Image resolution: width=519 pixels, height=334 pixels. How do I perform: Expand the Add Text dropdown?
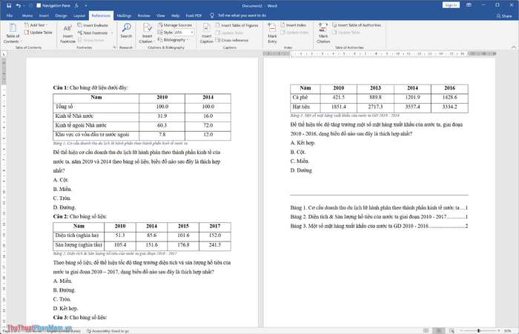tap(39, 25)
